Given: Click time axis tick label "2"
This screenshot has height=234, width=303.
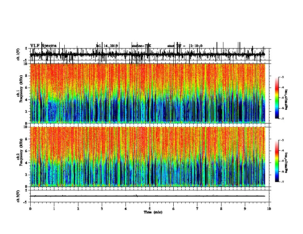Looking at the screenshot, I should pos(78,209).
